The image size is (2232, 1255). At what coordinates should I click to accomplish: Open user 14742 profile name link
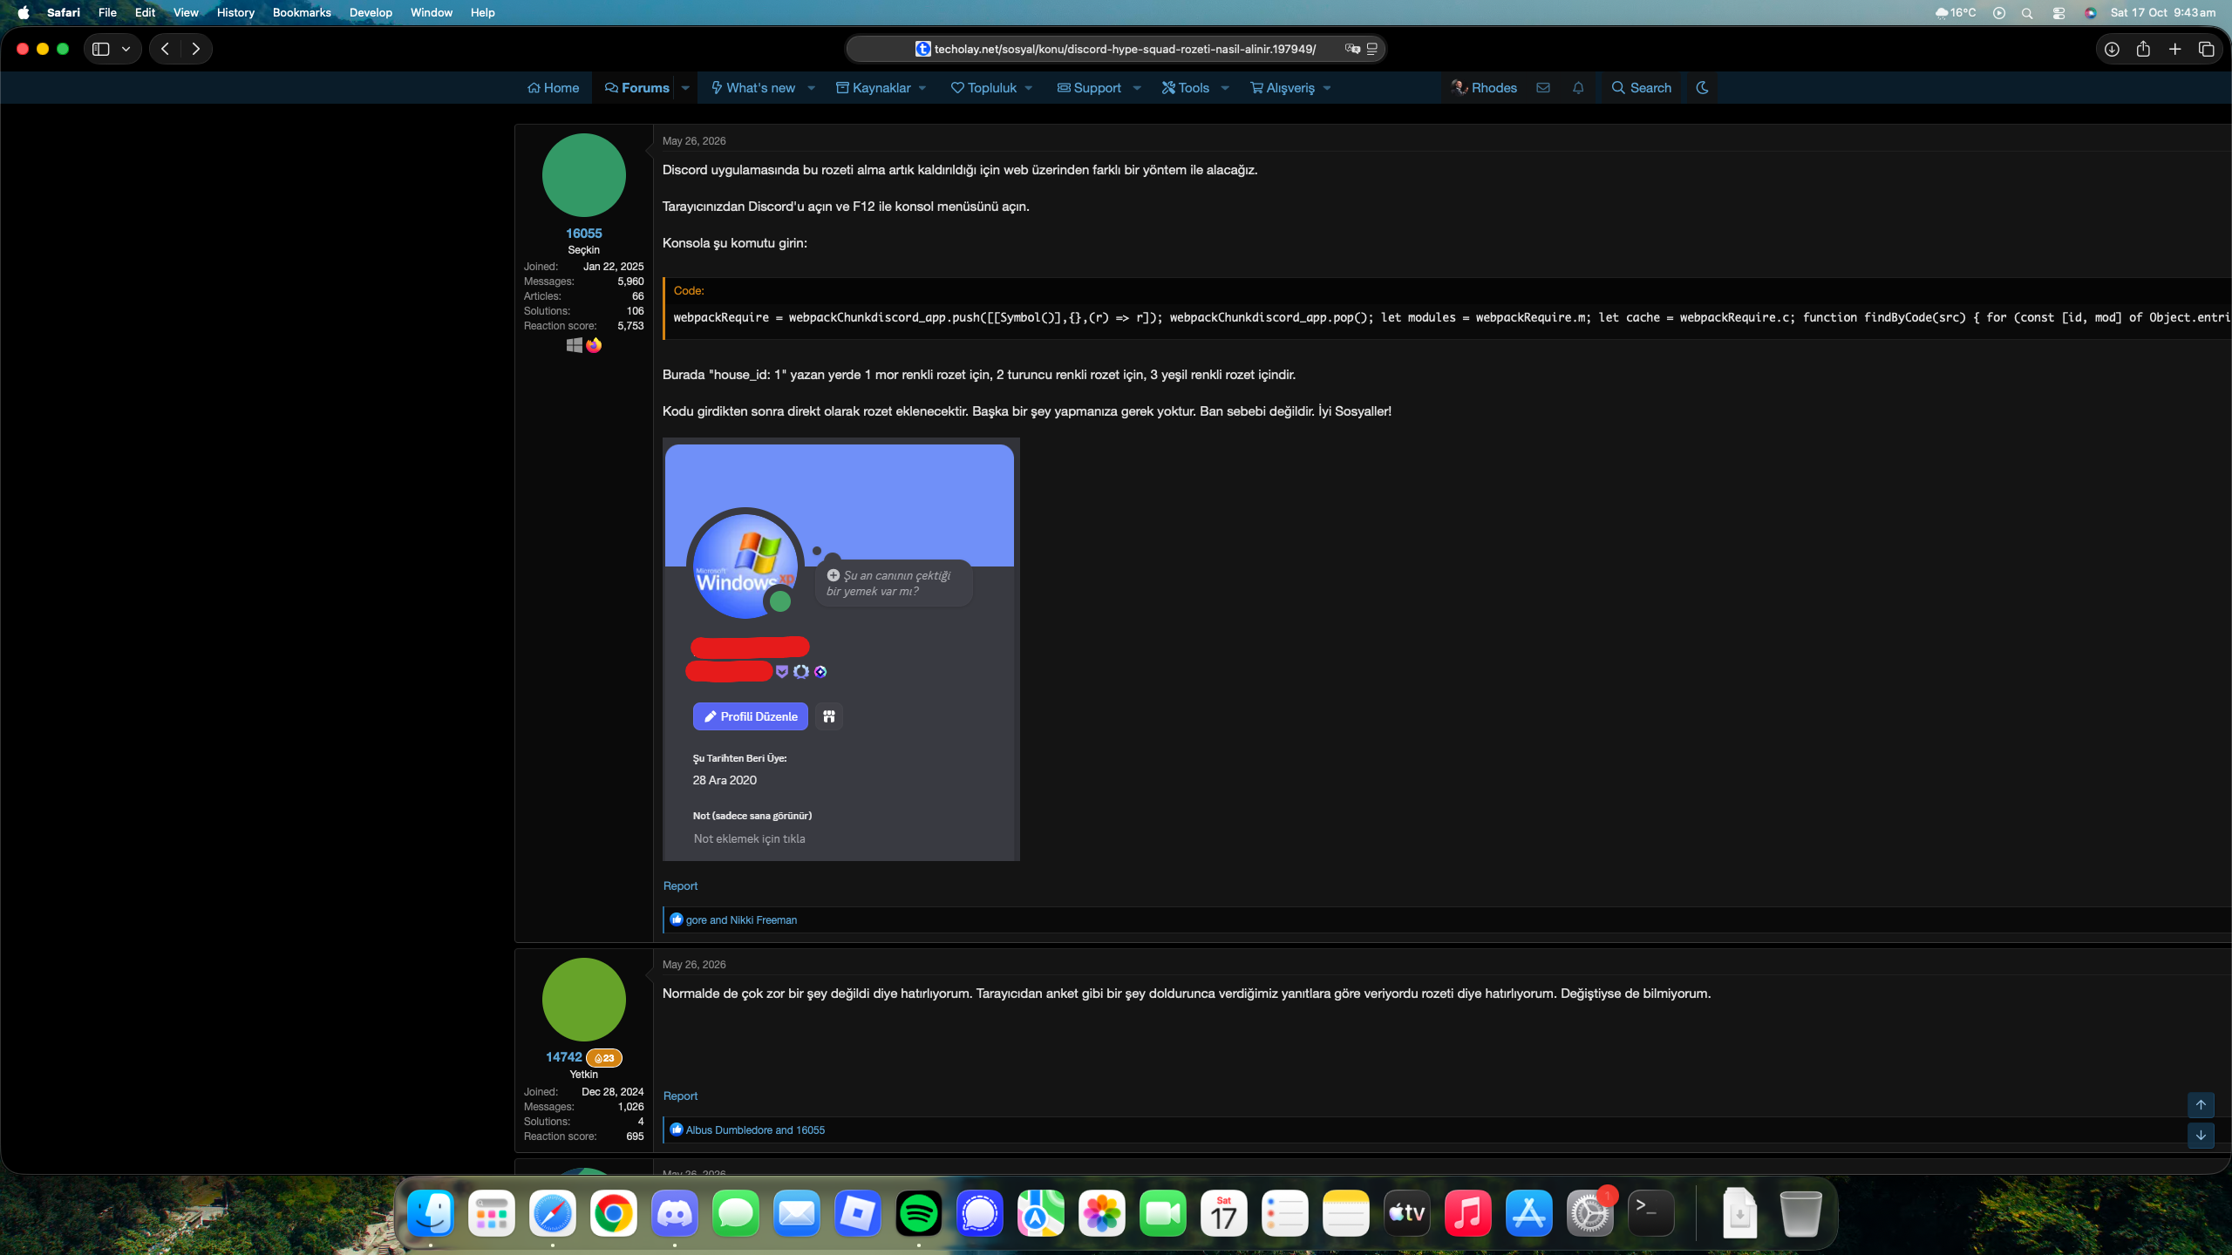click(563, 1057)
